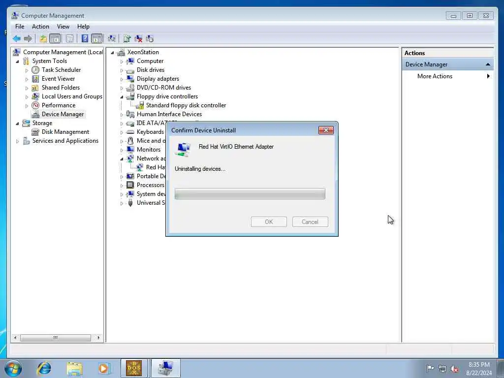Image resolution: width=504 pixels, height=378 pixels.
Task: Expand the Disk drives category
Action: [122, 70]
